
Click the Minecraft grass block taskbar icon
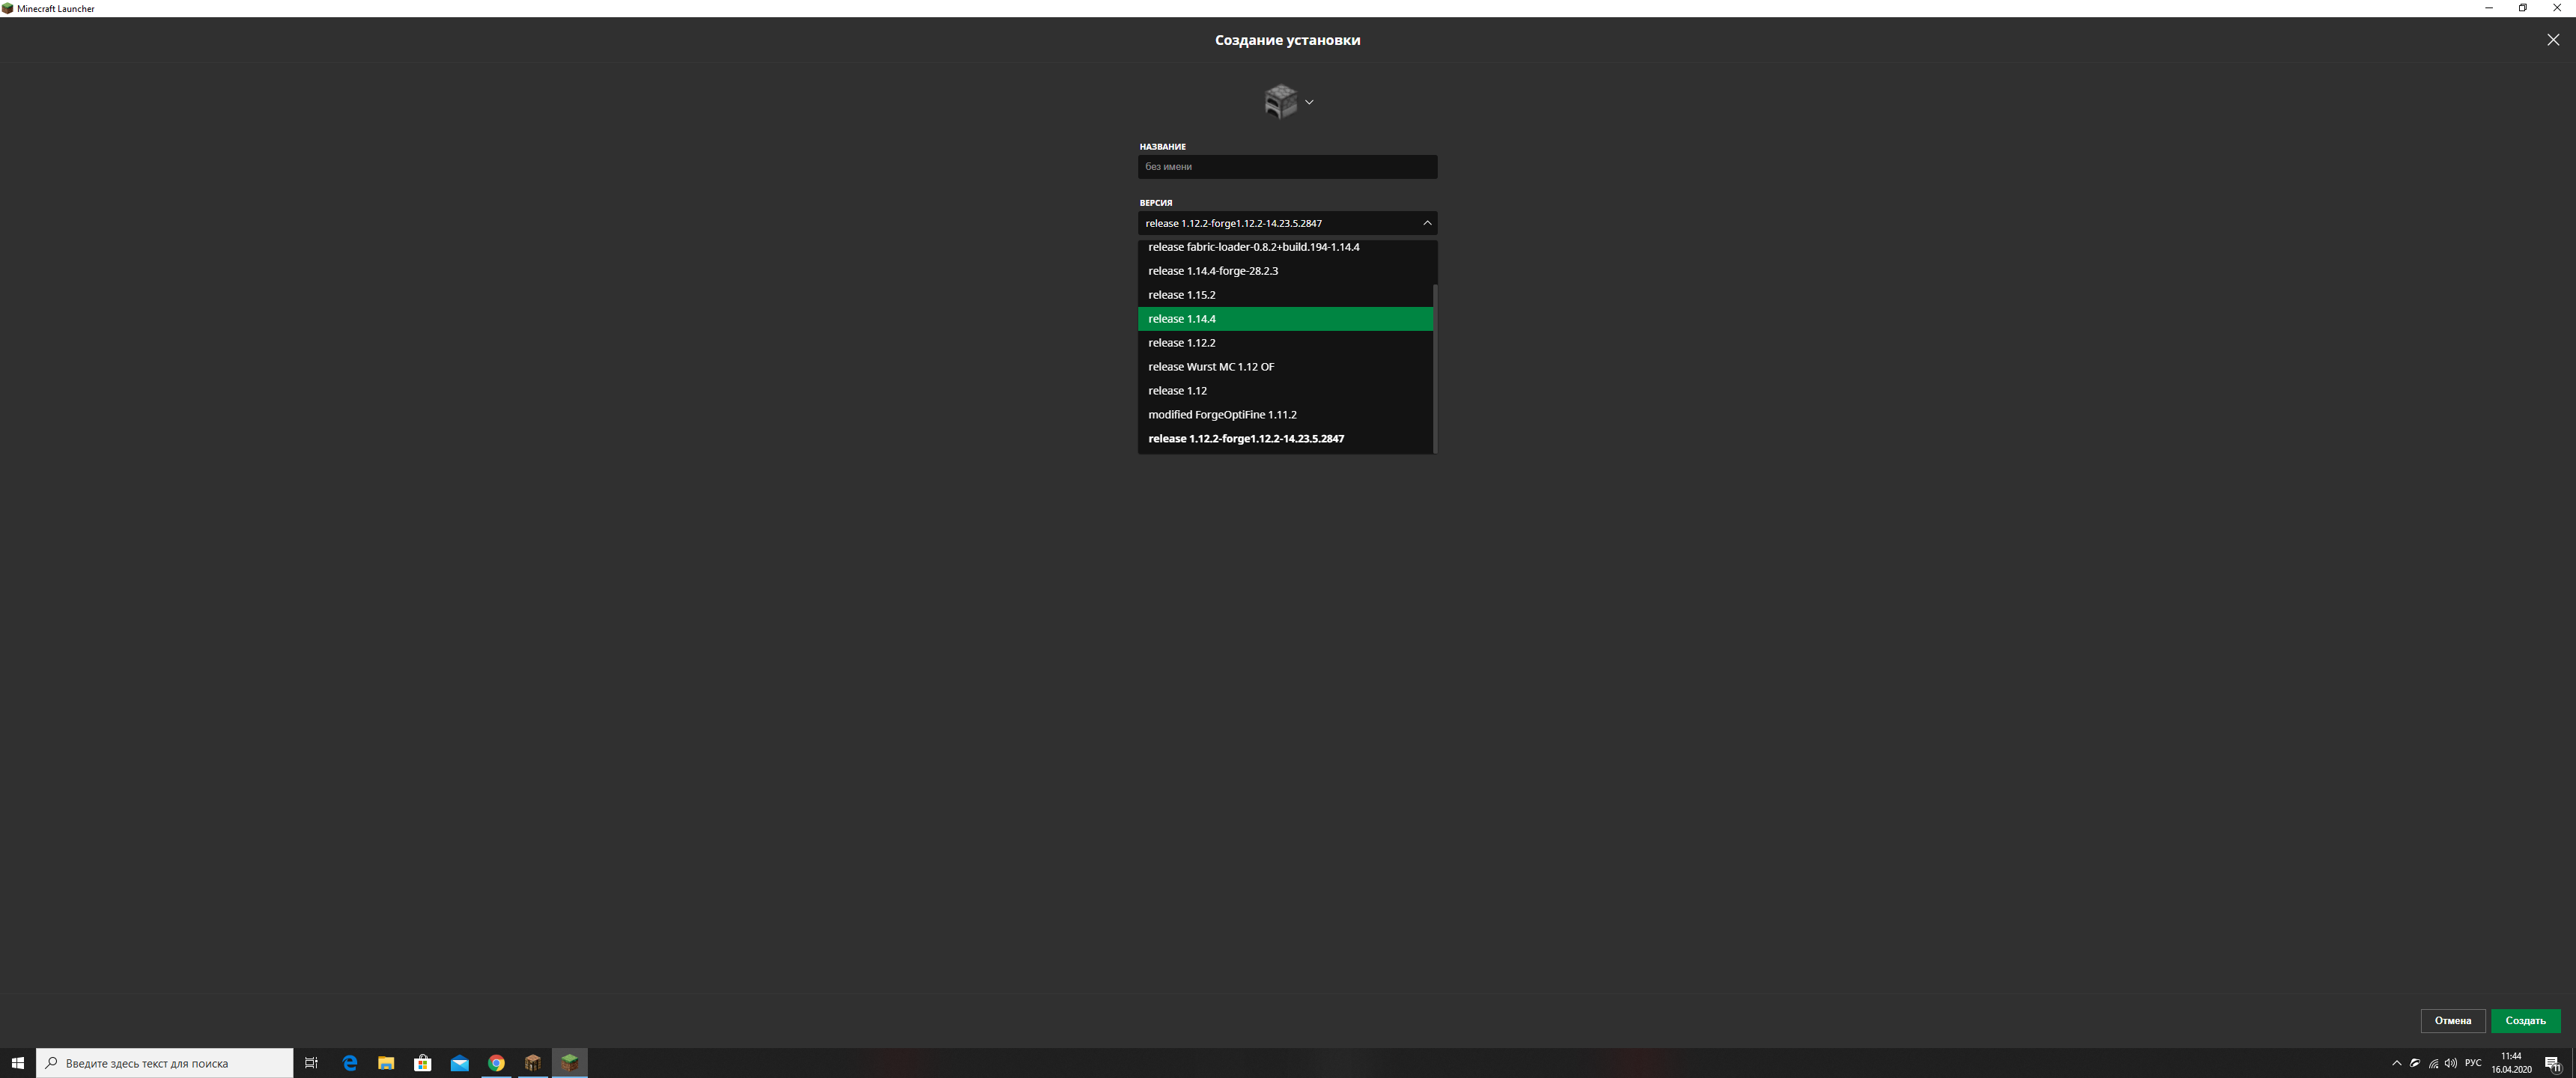[x=569, y=1062]
